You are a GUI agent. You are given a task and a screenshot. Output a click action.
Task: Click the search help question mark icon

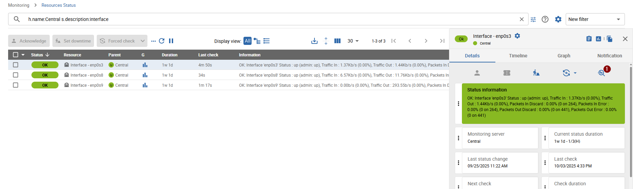coord(545,19)
